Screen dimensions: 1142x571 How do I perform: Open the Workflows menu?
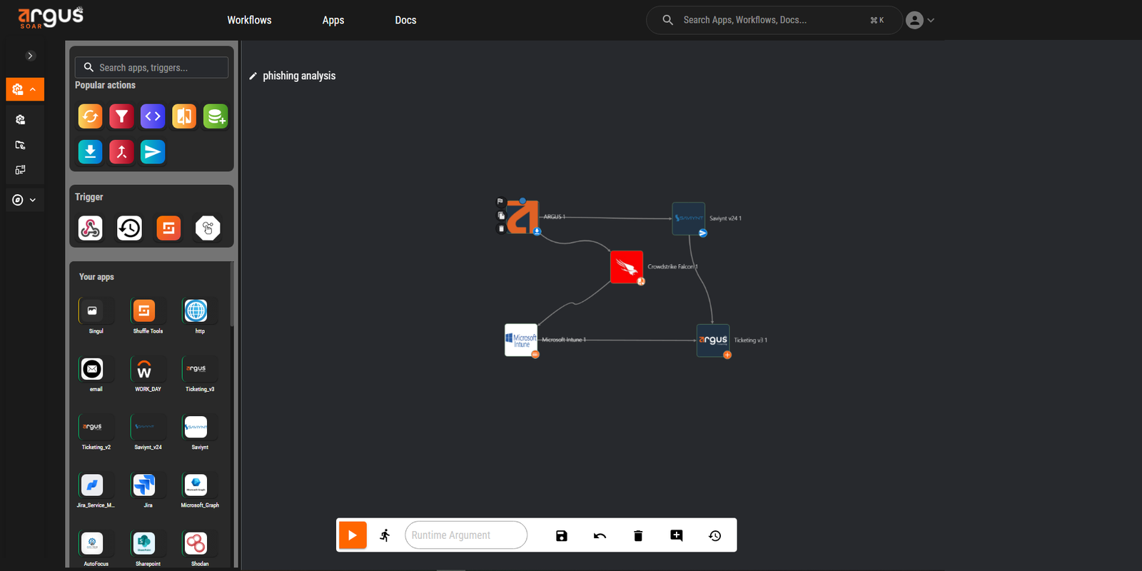pyautogui.click(x=249, y=20)
